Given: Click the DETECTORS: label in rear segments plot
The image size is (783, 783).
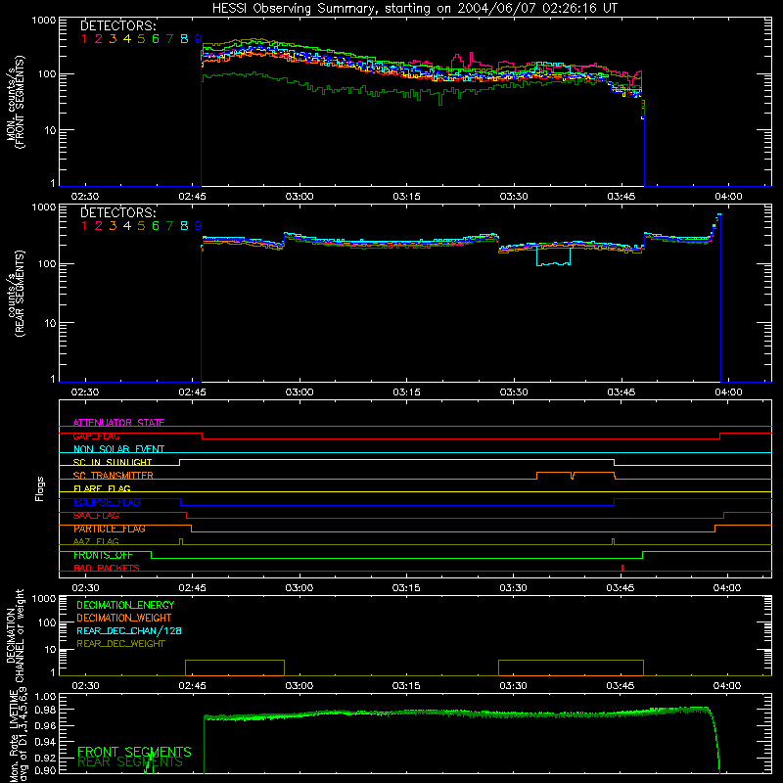Looking at the screenshot, I should click(x=117, y=212).
